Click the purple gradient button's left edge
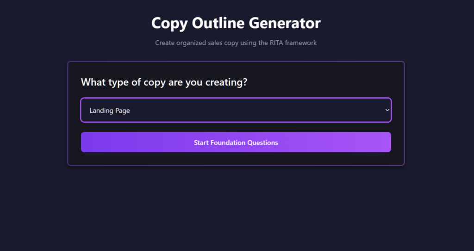The width and height of the screenshot is (474, 251). tap(86, 142)
